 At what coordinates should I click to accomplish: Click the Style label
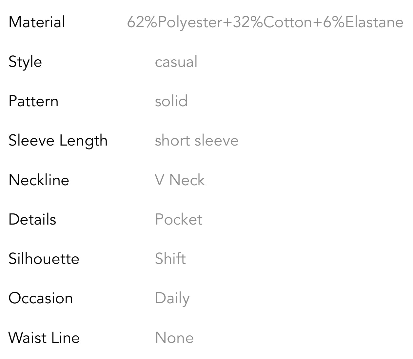(25, 62)
